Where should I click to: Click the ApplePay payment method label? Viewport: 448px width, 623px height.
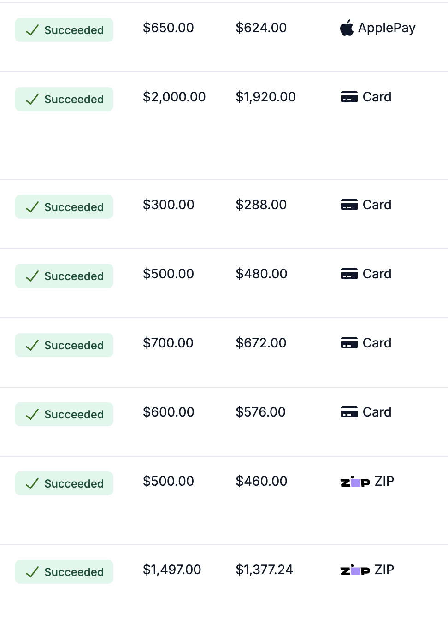[x=387, y=28]
